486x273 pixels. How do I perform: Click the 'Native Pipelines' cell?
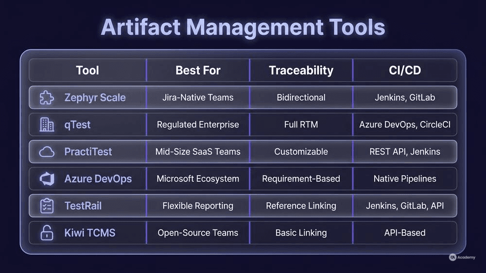coord(405,179)
